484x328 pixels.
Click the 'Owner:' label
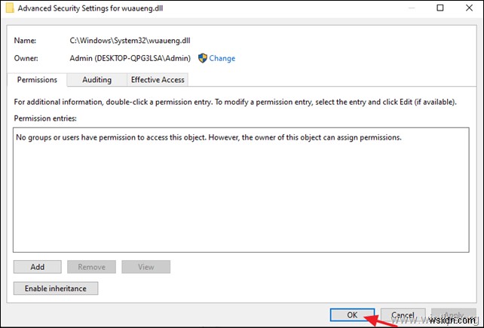click(26, 58)
